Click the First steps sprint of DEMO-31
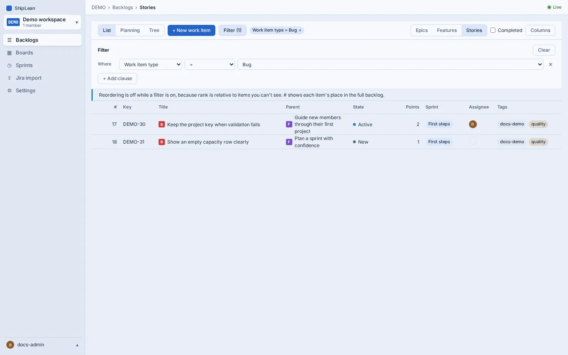 coord(439,142)
